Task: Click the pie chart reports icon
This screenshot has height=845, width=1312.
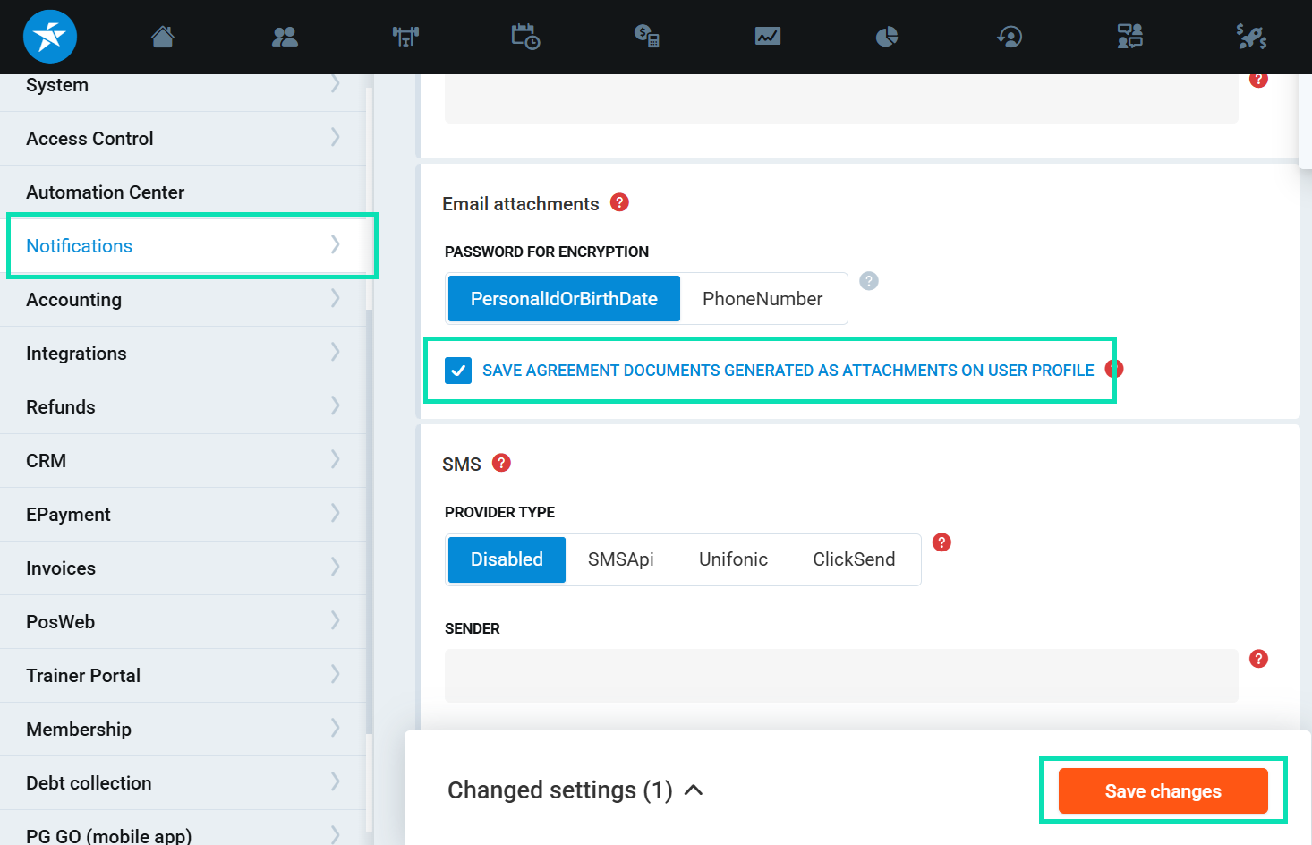Action: pos(887,37)
